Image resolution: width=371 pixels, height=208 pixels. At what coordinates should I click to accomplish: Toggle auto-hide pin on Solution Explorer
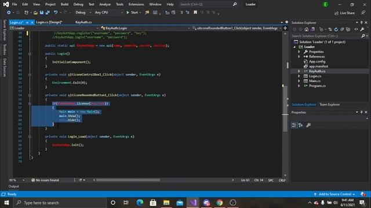tap(361, 23)
